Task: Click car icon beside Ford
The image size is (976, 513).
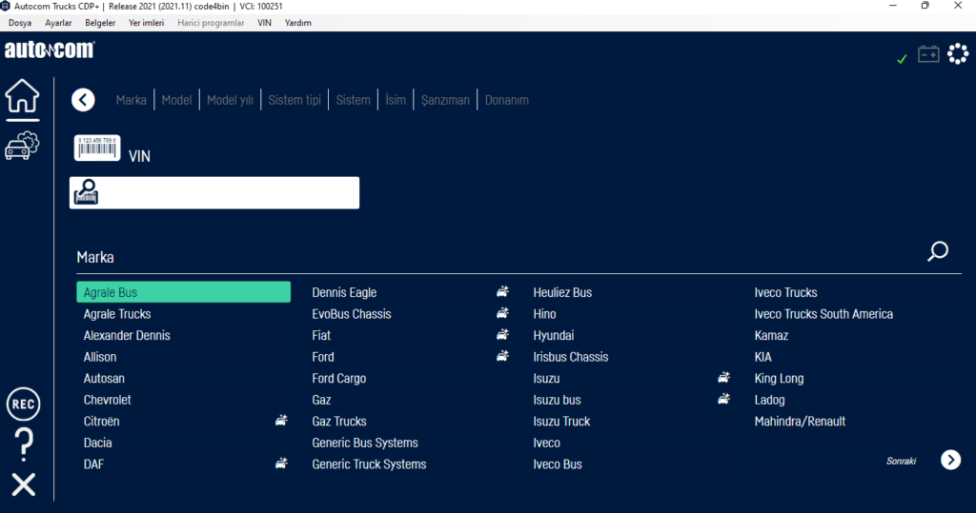Action: point(502,356)
